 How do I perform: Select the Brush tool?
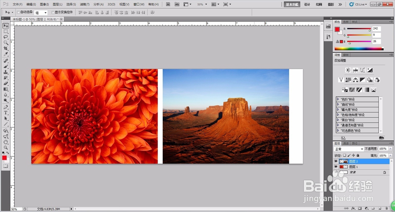click(x=6, y=66)
